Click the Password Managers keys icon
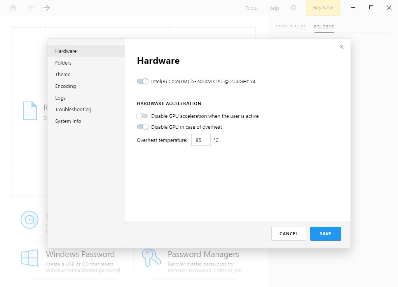The width and height of the screenshot is (398, 287). [151, 257]
